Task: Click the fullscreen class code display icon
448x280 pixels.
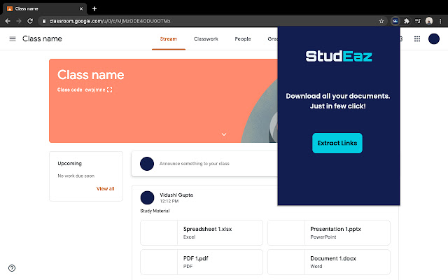Action: point(109,90)
